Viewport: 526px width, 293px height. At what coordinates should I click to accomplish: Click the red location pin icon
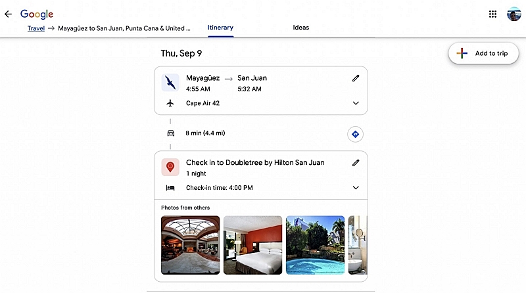click(170, 167)
